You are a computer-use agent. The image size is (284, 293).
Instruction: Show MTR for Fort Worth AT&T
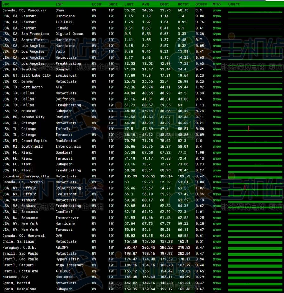[217, 87]
